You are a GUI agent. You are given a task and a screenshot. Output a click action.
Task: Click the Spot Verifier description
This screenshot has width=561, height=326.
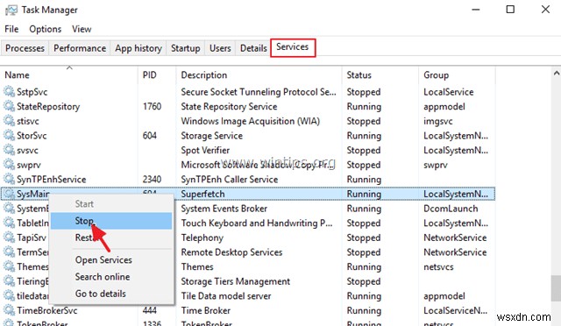(x=205, y=151)
